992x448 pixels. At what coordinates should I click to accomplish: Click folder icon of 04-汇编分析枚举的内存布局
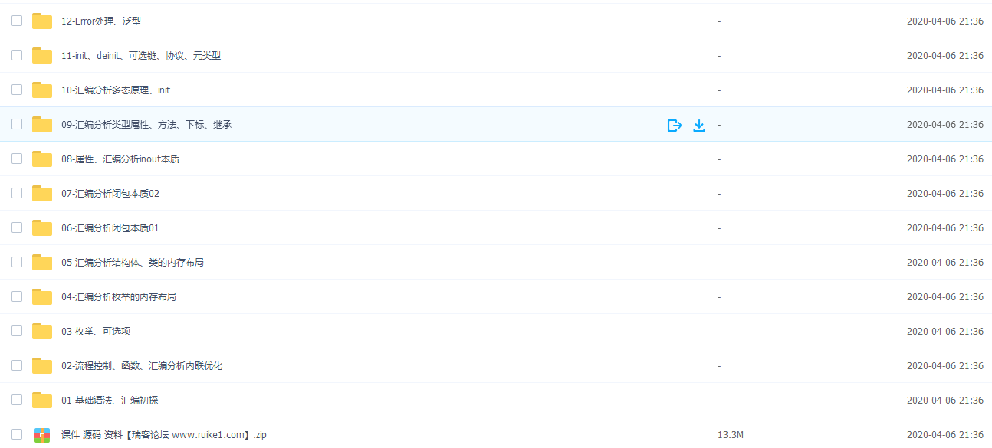click(42, 297)
